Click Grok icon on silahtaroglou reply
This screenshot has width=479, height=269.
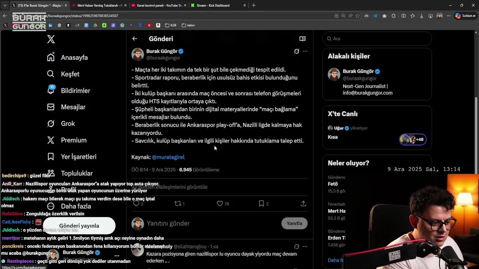[x=296, y=247]
